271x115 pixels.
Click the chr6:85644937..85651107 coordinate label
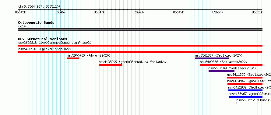pos(39,7)
